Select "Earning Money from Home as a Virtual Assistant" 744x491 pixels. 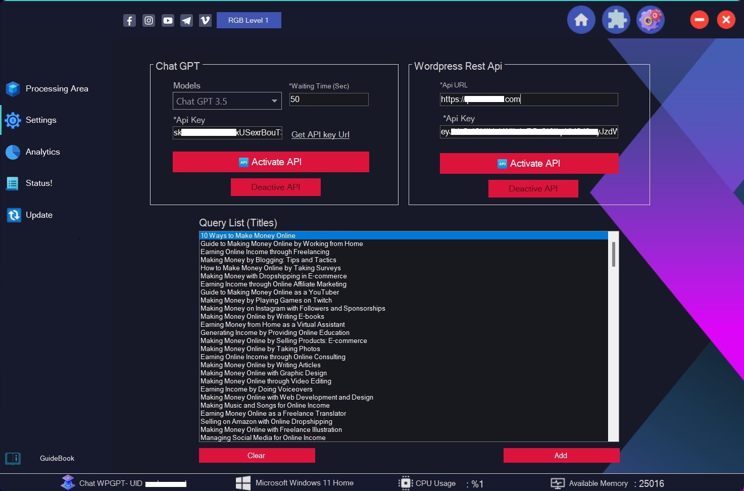click(x=404, y=324)
